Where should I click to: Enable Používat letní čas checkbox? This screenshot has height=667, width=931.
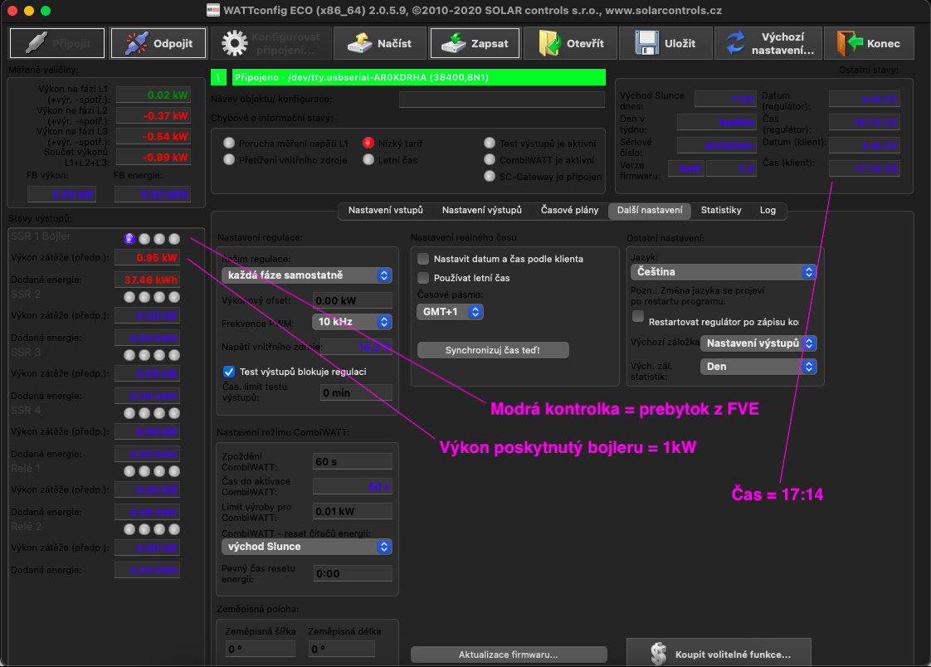tap(423, 278)
